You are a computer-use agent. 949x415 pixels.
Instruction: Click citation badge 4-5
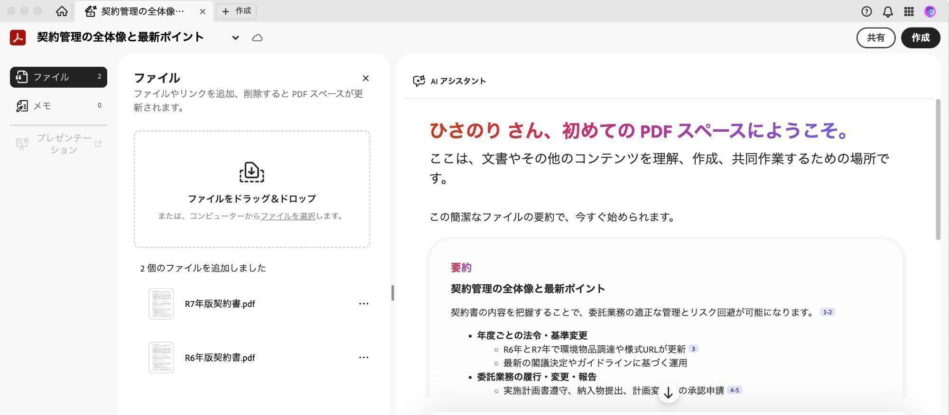735,390
